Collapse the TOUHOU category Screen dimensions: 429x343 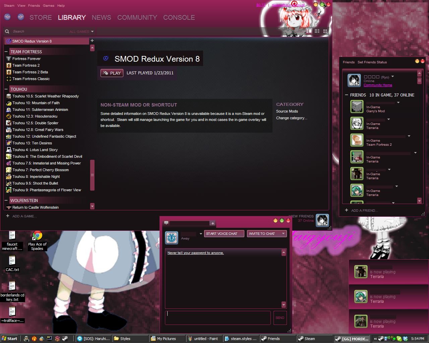(x=6, y=89)
